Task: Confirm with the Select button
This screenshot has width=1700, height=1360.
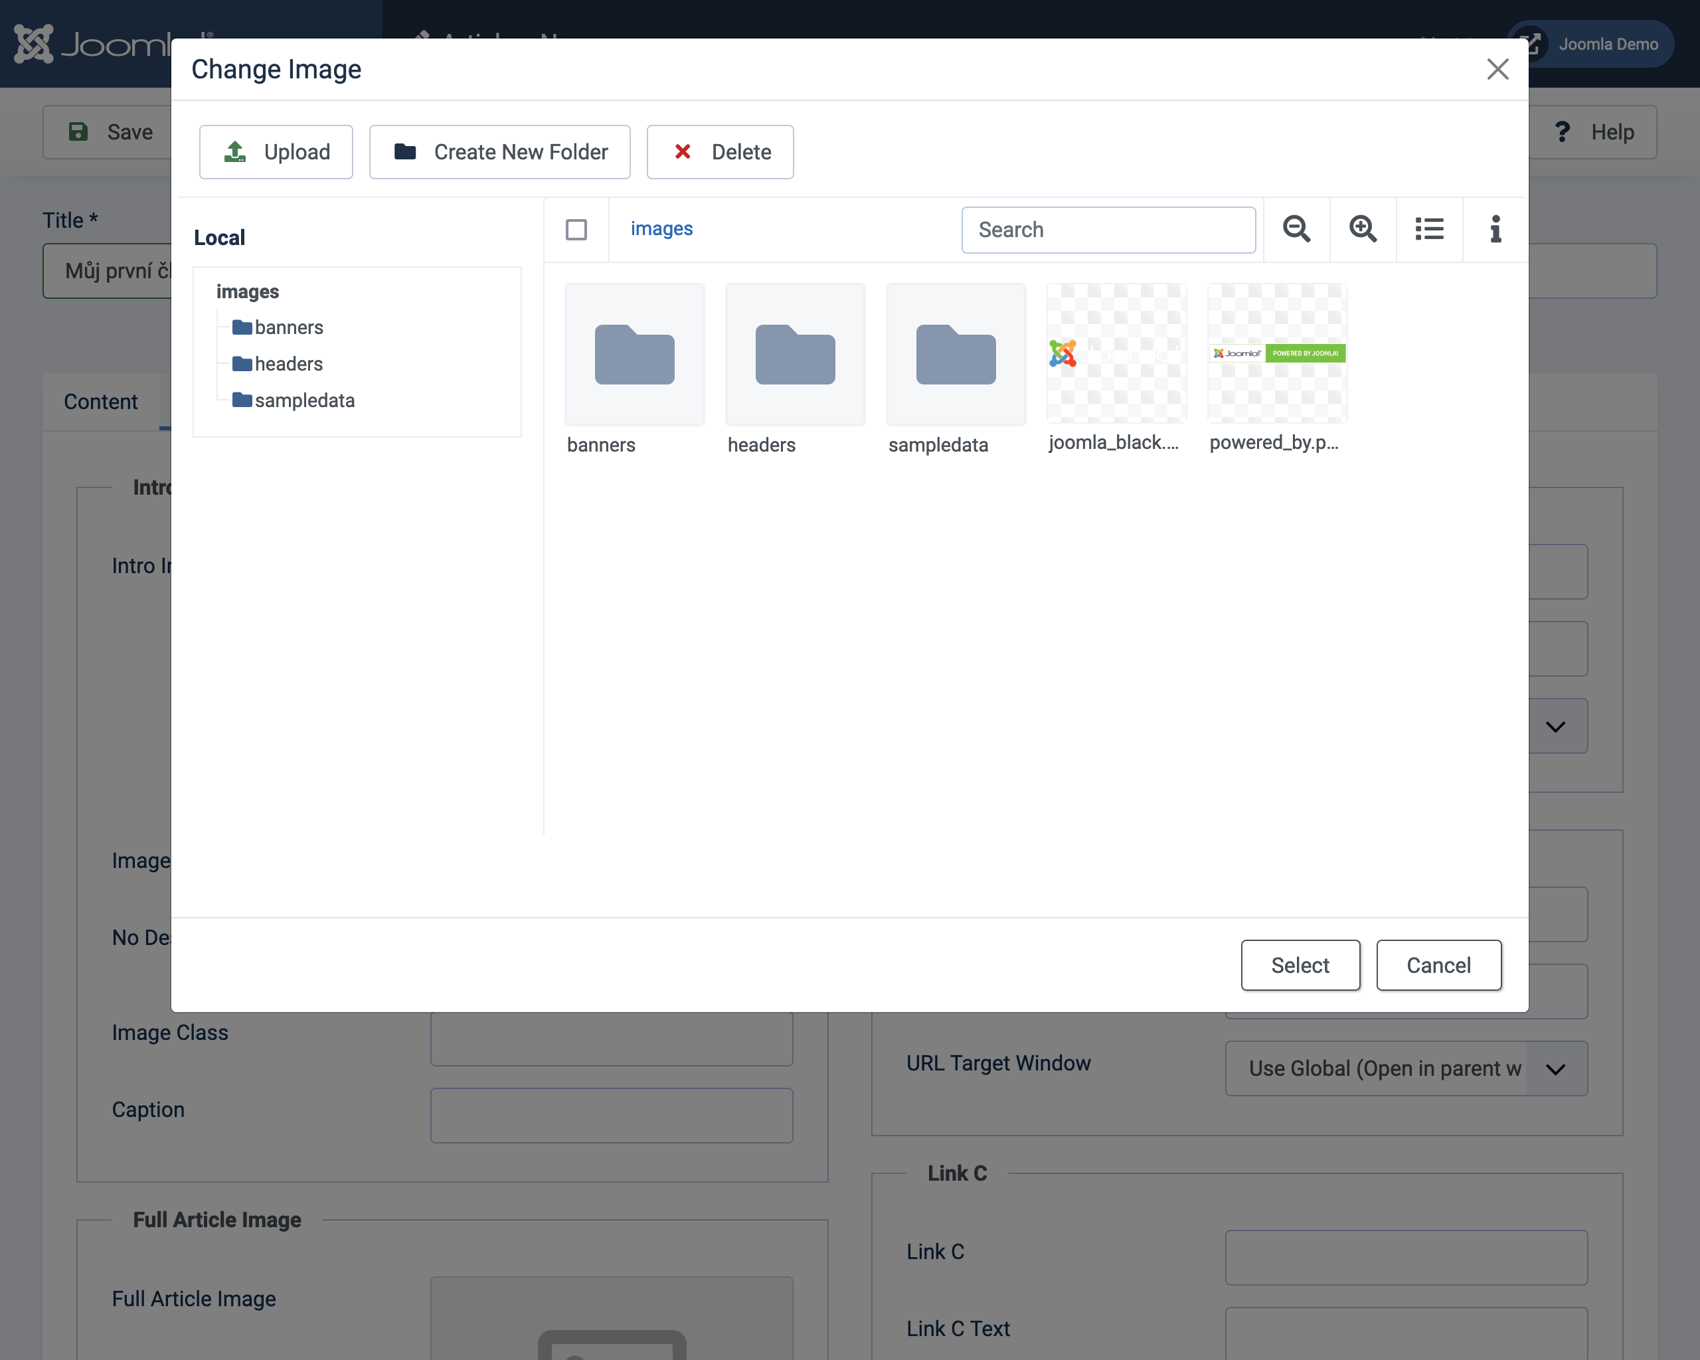Action: [x=1300, y=965]
